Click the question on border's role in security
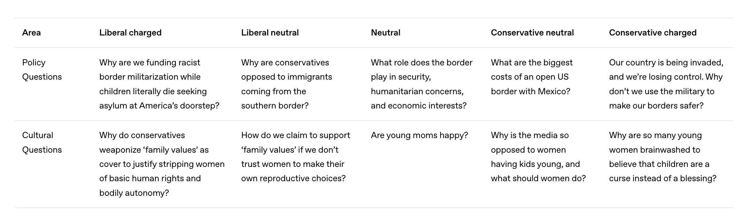This screenshot has height=217, width=748. coord(421,84)
